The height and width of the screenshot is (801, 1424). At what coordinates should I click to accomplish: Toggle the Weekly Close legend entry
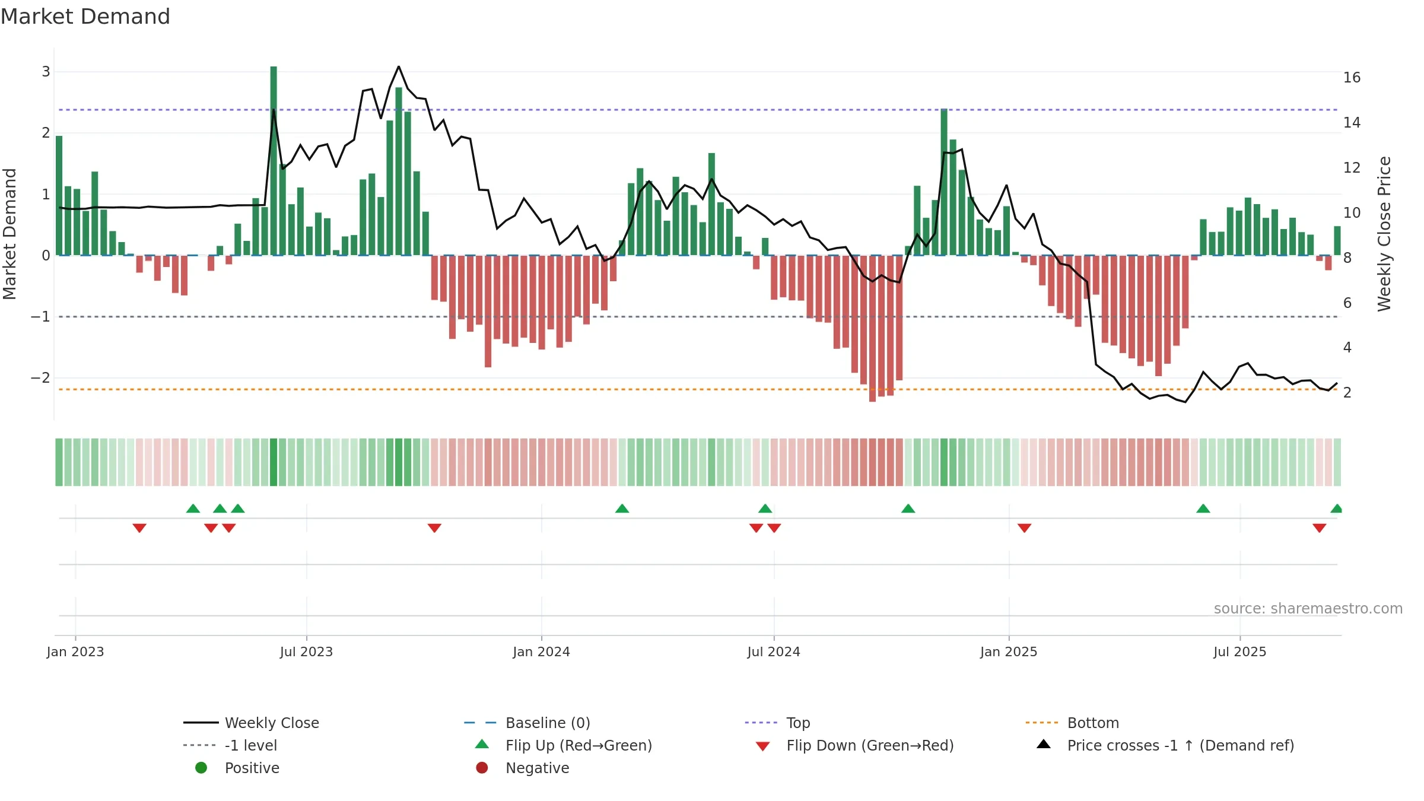click(251, 723)
